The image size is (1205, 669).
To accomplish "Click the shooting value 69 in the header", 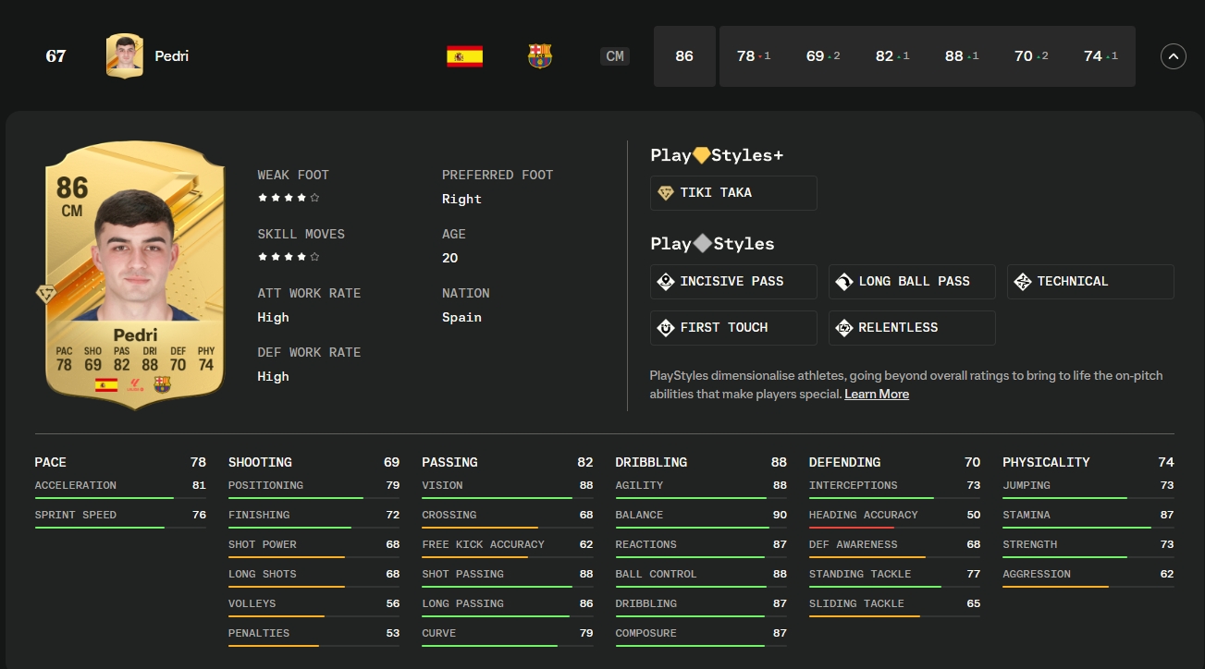I will [x=815, y=56].
